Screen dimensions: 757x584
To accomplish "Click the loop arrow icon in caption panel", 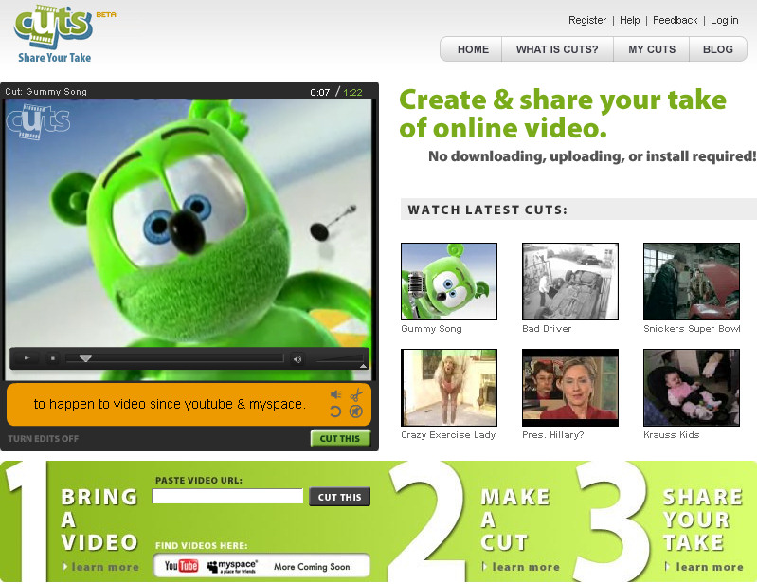I will click(x=335, y=411).
